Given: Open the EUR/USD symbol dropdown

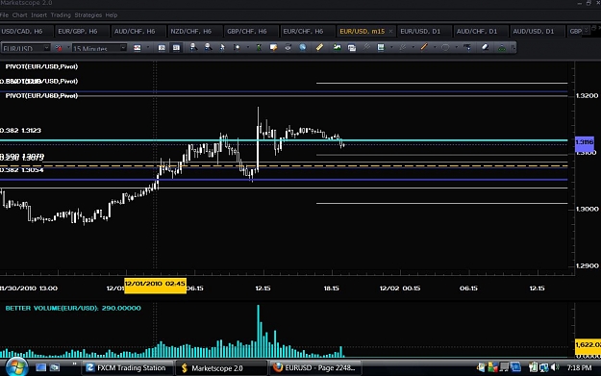Looking at the screenshot, I should 47,48.
